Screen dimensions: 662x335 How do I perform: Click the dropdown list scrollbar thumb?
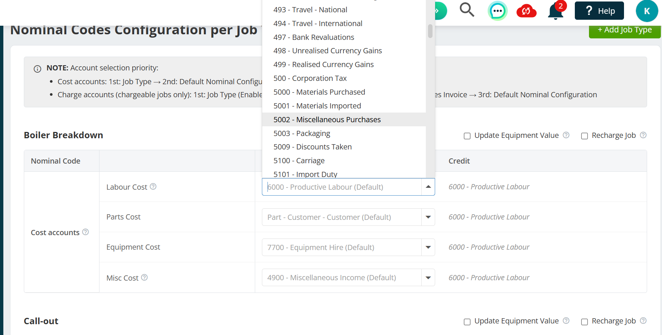(x=430, y=31)
